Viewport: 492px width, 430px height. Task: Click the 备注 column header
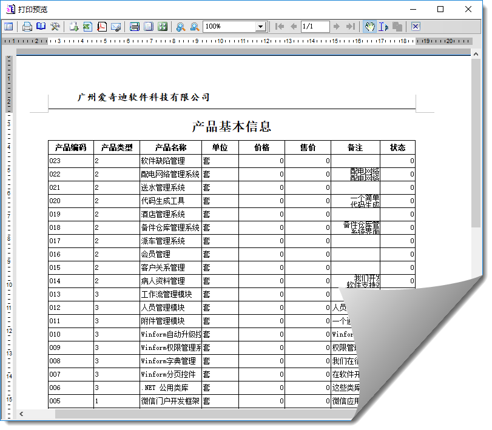[x=355, y=147]
